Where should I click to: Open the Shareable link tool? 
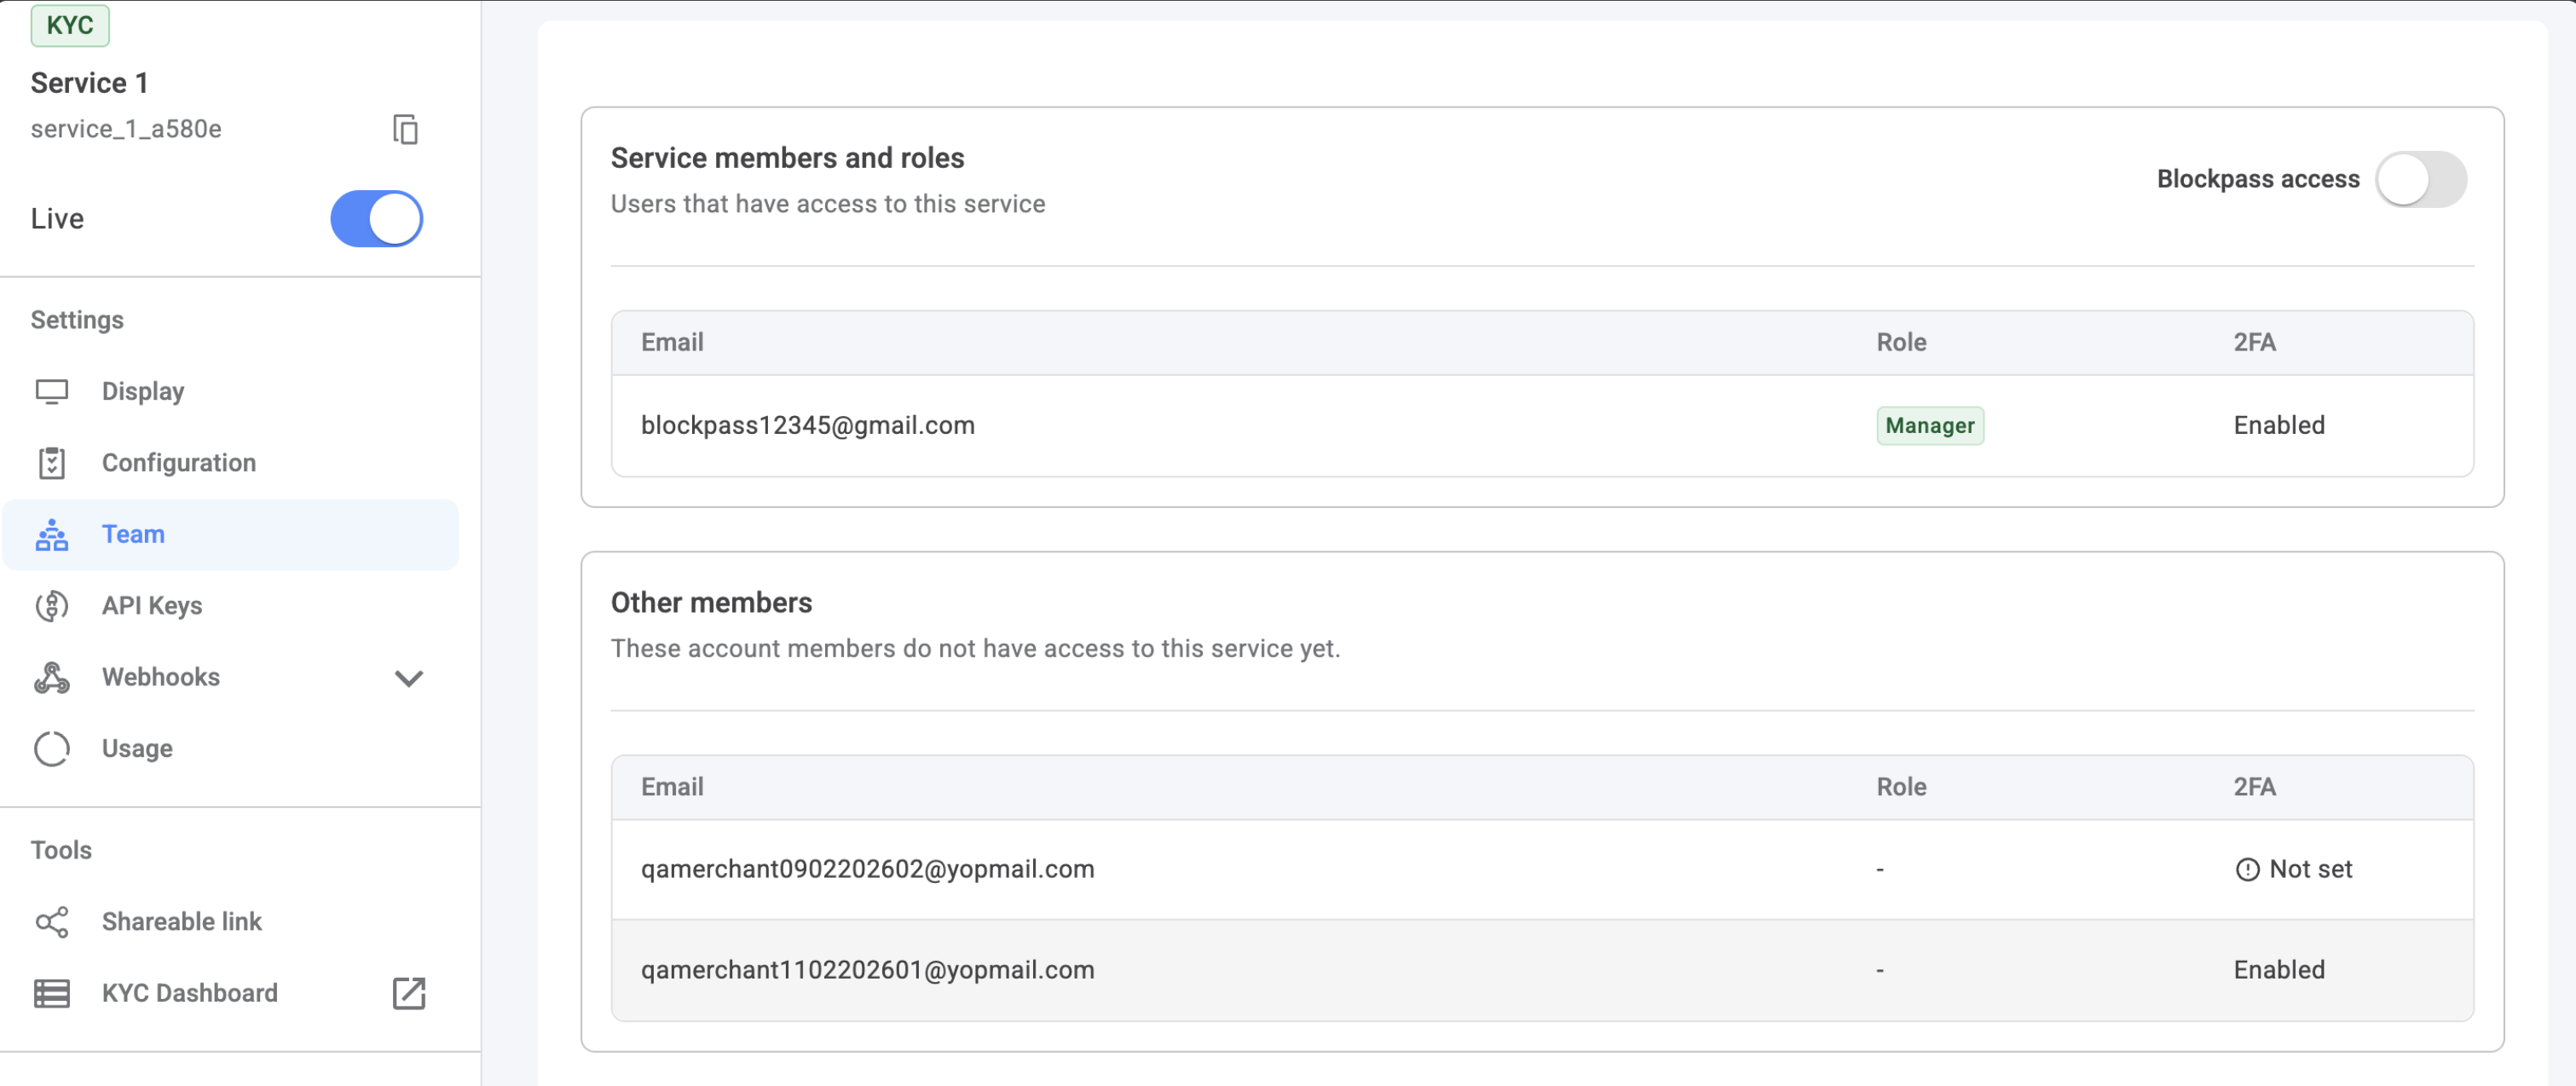pos(181,921)
